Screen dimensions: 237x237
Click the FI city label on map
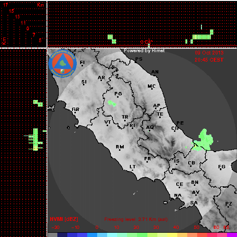pyautogui.click(x=82, y=63)
